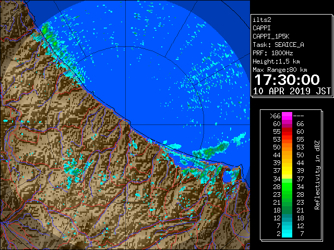The height and width of the screenshot is (250, 334).
Task: Click the 'ilts2' site label
Action: (262, 20)
